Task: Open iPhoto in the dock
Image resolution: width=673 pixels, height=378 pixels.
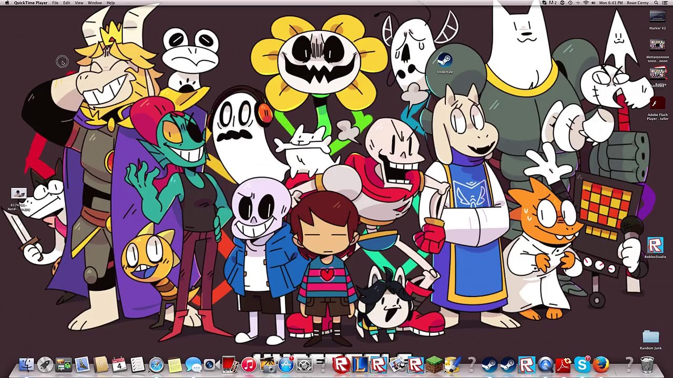Action: tap(268, 365)
